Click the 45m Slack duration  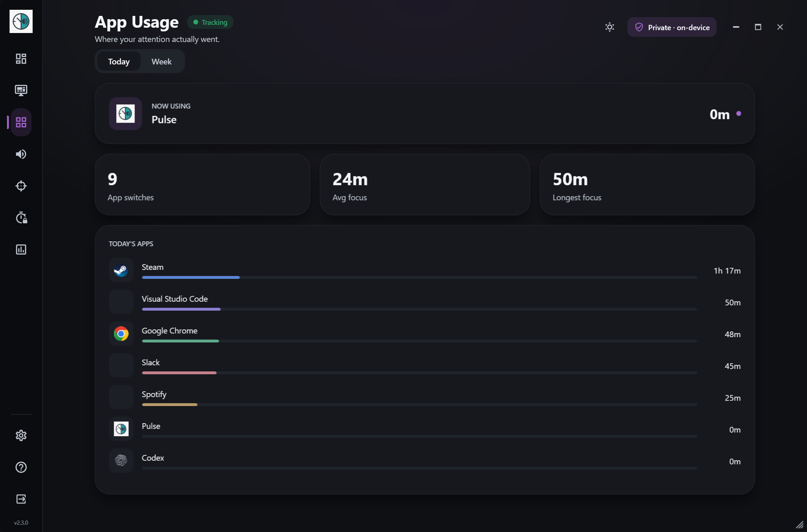click(732, 366)
